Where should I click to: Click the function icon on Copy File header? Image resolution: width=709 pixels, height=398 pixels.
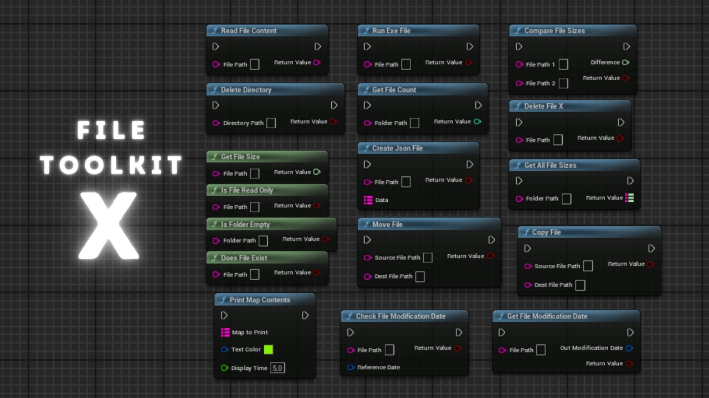click(x=526, y=233)
